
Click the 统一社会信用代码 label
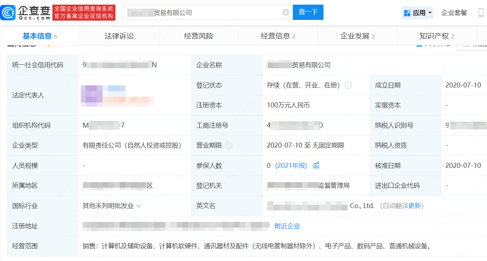point(38,65)
